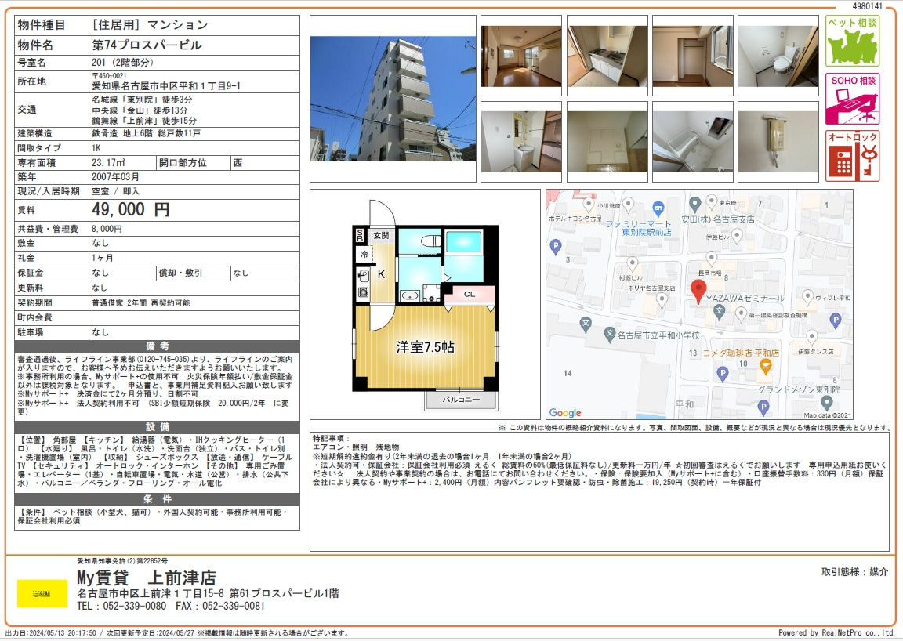Click the コメダ珈琲店 restaurant marker on map
The image size is (903, 641).
pos(765,365)
